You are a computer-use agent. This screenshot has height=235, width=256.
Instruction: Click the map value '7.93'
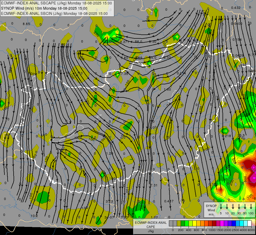124,218
